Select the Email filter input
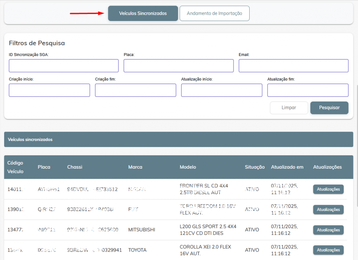This screenshot has height=260, width=358. (293, 66)
